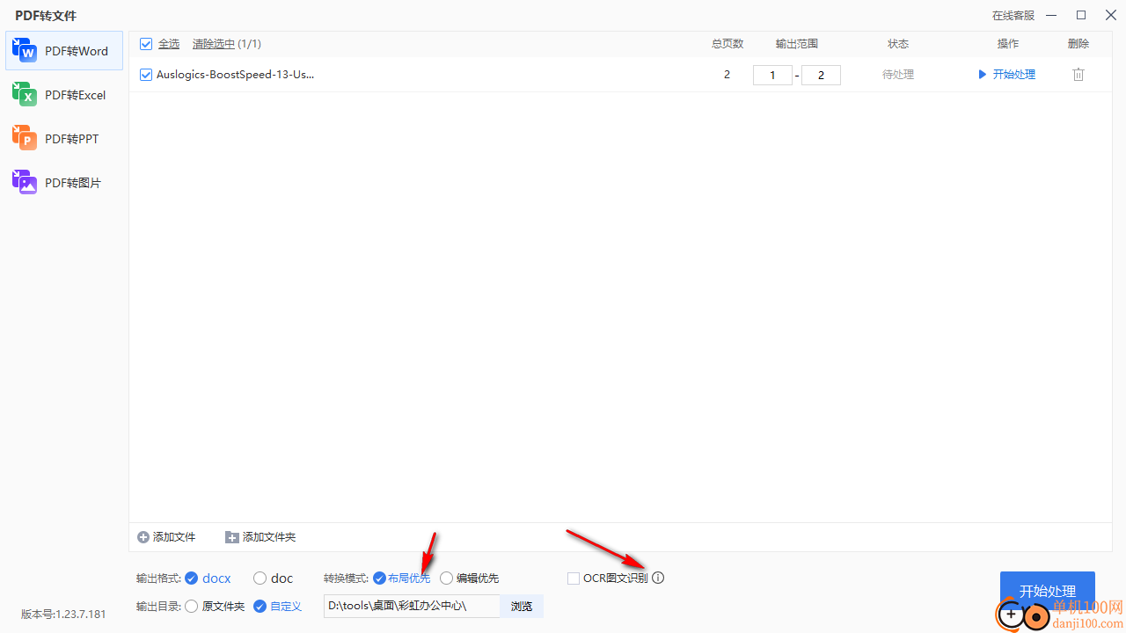Click the 状态 column header

(898, 44)
